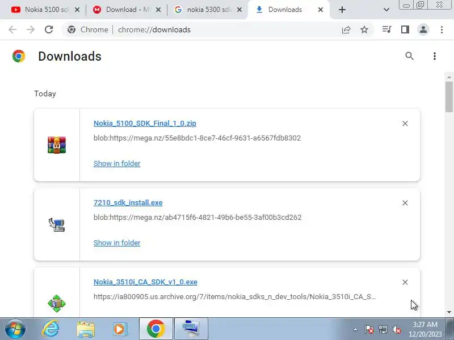Click the mega.nz 55e8bdc1 blob URL text
The width and height of the screenshot is (454, 340).
tap(197, 138)
